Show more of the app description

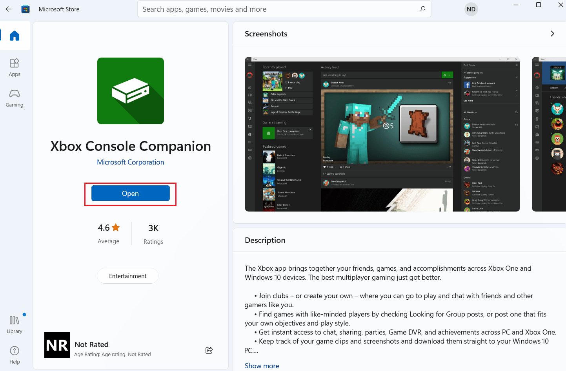(262, 366)
